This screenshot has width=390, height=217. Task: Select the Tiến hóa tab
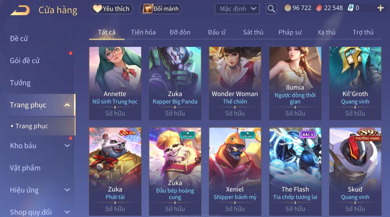pos(143,32)
